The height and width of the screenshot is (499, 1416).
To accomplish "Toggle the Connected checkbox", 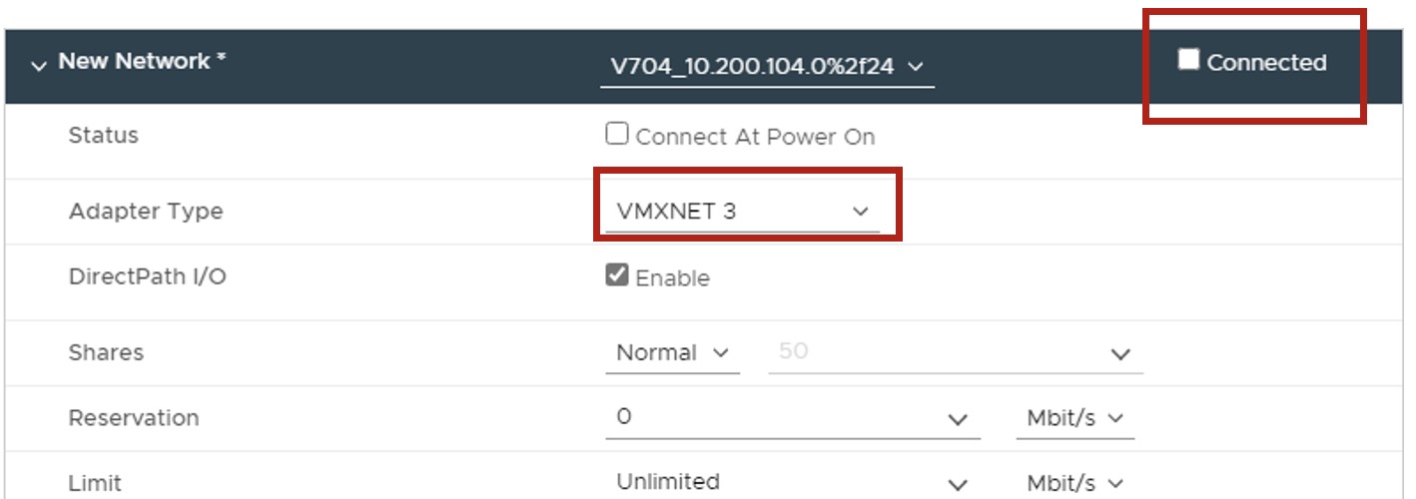I will (x=1188, y=61).
